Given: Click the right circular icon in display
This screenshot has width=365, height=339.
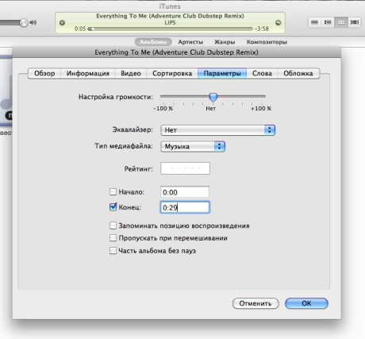Looking at the screenshot, I should point(278,23).
